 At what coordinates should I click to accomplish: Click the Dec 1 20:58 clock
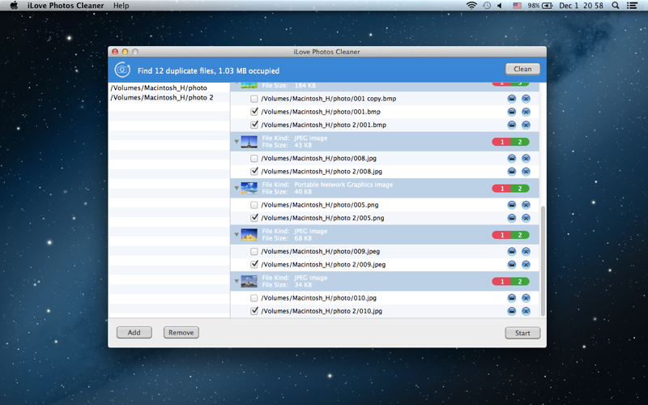pyautogui.click(x=581, y=6)
